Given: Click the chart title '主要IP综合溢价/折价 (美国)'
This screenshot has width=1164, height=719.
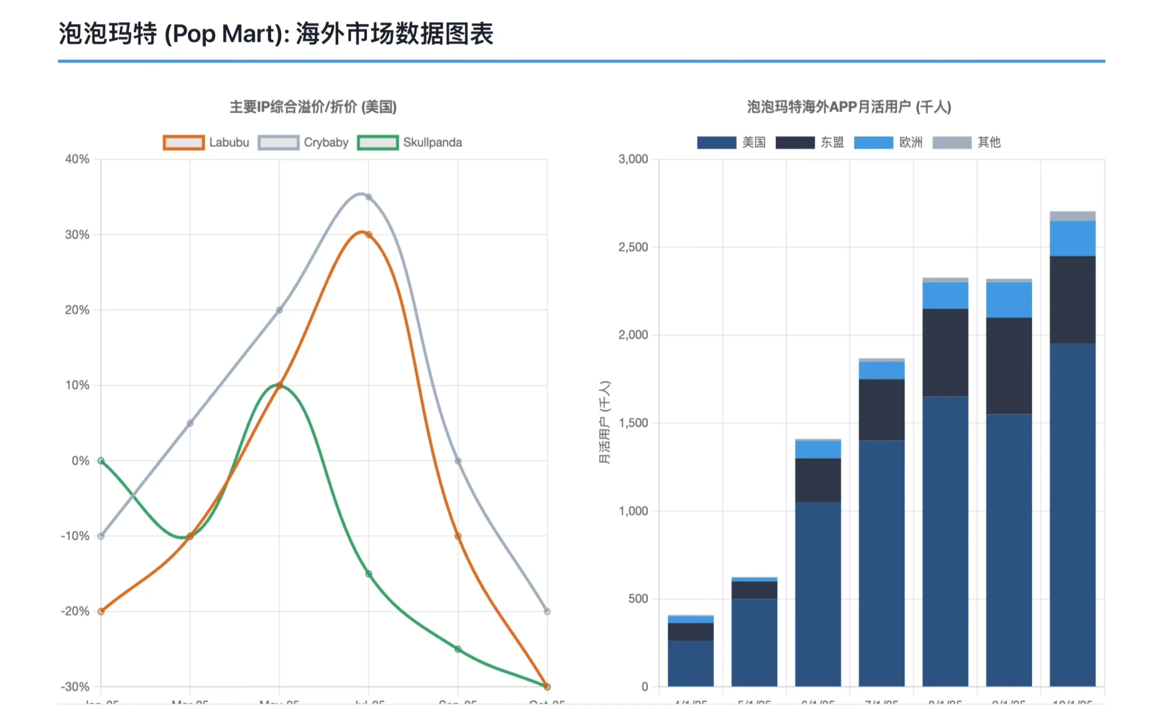Looking at the screenshot, I should pos(313,107).
